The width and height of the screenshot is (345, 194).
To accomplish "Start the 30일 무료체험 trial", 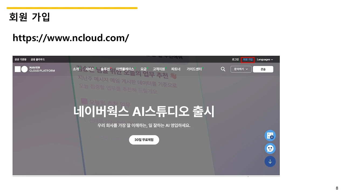I will pos(144,140).
